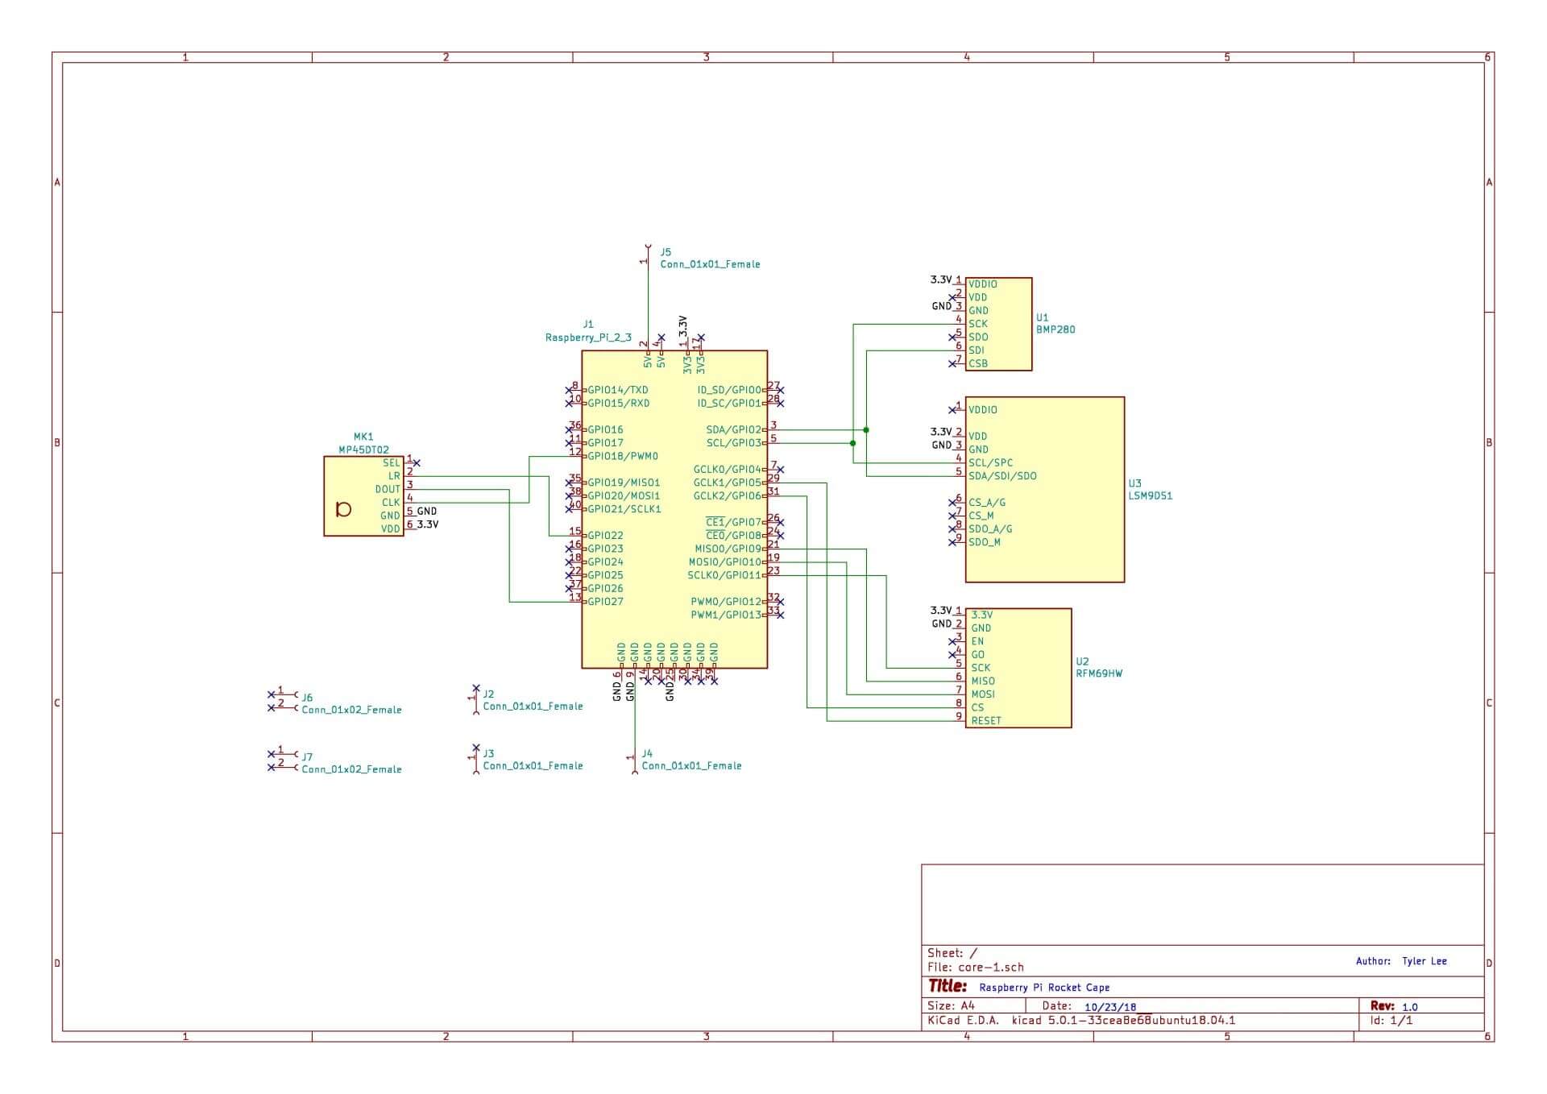Click the MK1 reference designator
The width and height of the screenshot is (1547, 1094).
click(363, 437)
